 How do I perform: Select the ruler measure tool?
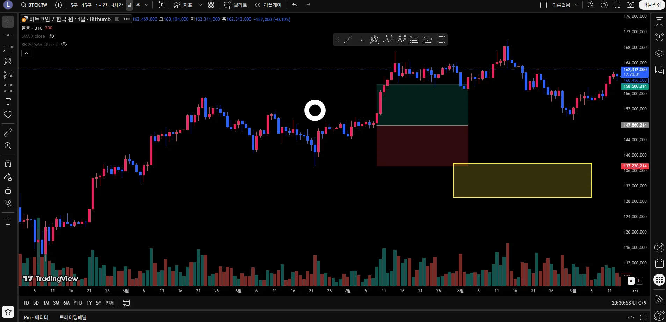click(8, 133)
